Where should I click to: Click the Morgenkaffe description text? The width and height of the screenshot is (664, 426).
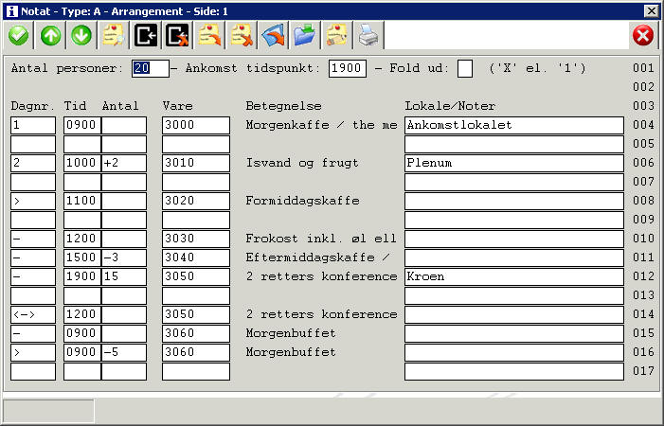322,125
